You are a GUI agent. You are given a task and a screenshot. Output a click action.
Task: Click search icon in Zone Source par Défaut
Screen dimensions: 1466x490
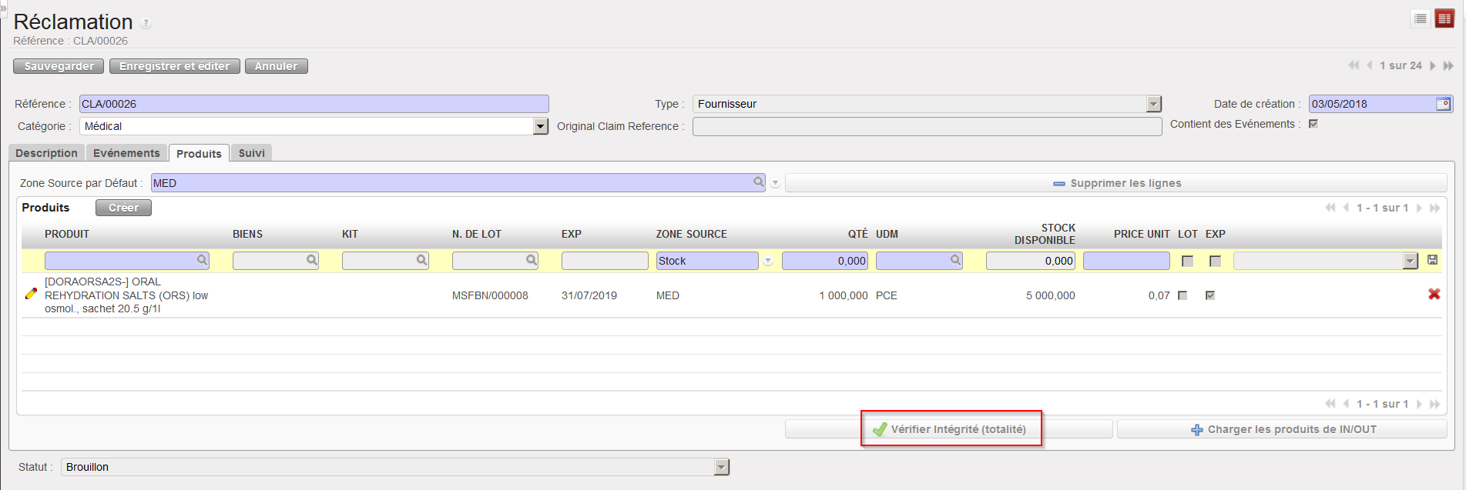758,182
